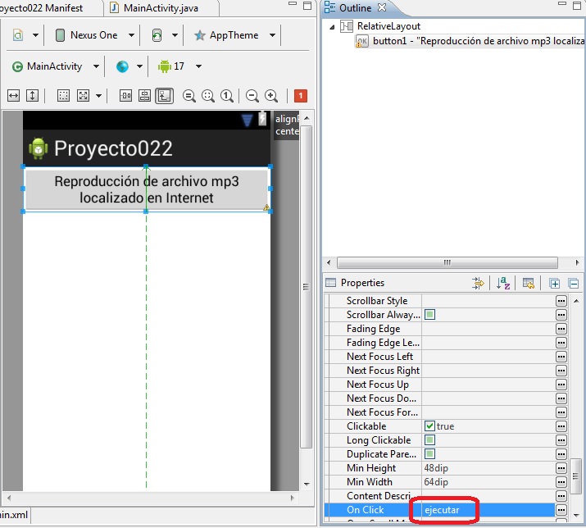Click the zoom to fit magnifier icon
The width and height of the screenshot is (586, 528).
208,96
